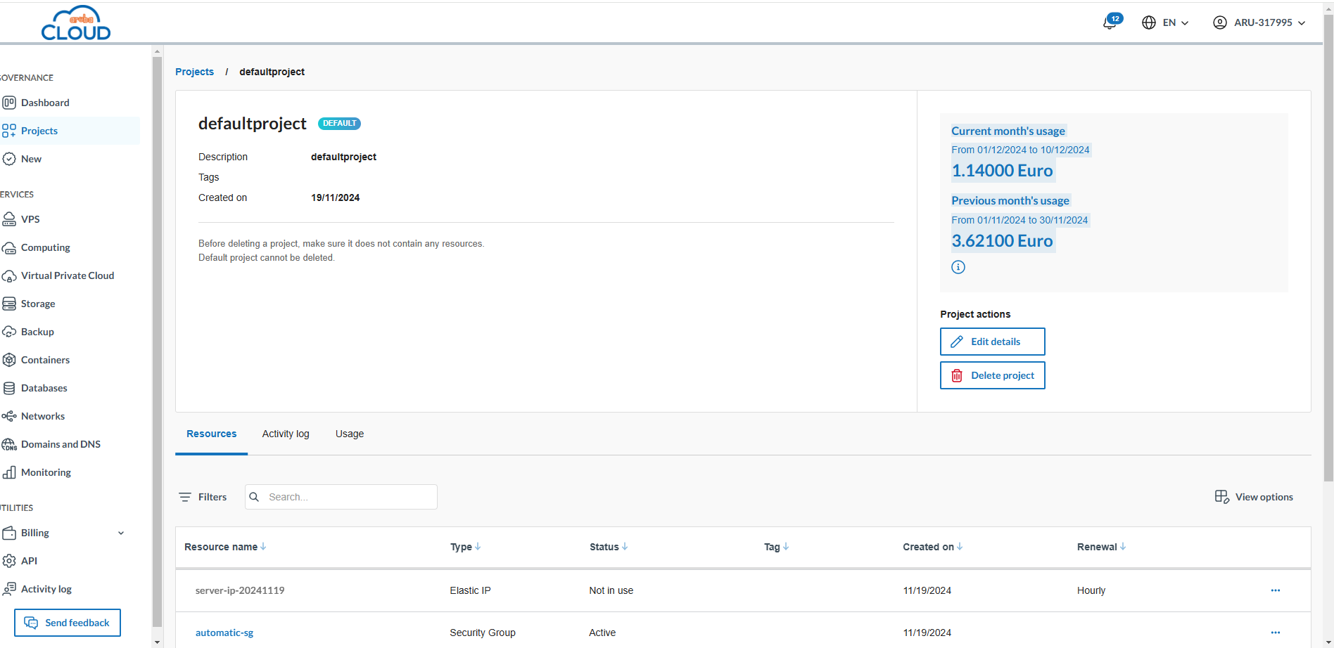Click the Billing wallet icon
Screen dimensions: 1334x648
tap(9, 533)
